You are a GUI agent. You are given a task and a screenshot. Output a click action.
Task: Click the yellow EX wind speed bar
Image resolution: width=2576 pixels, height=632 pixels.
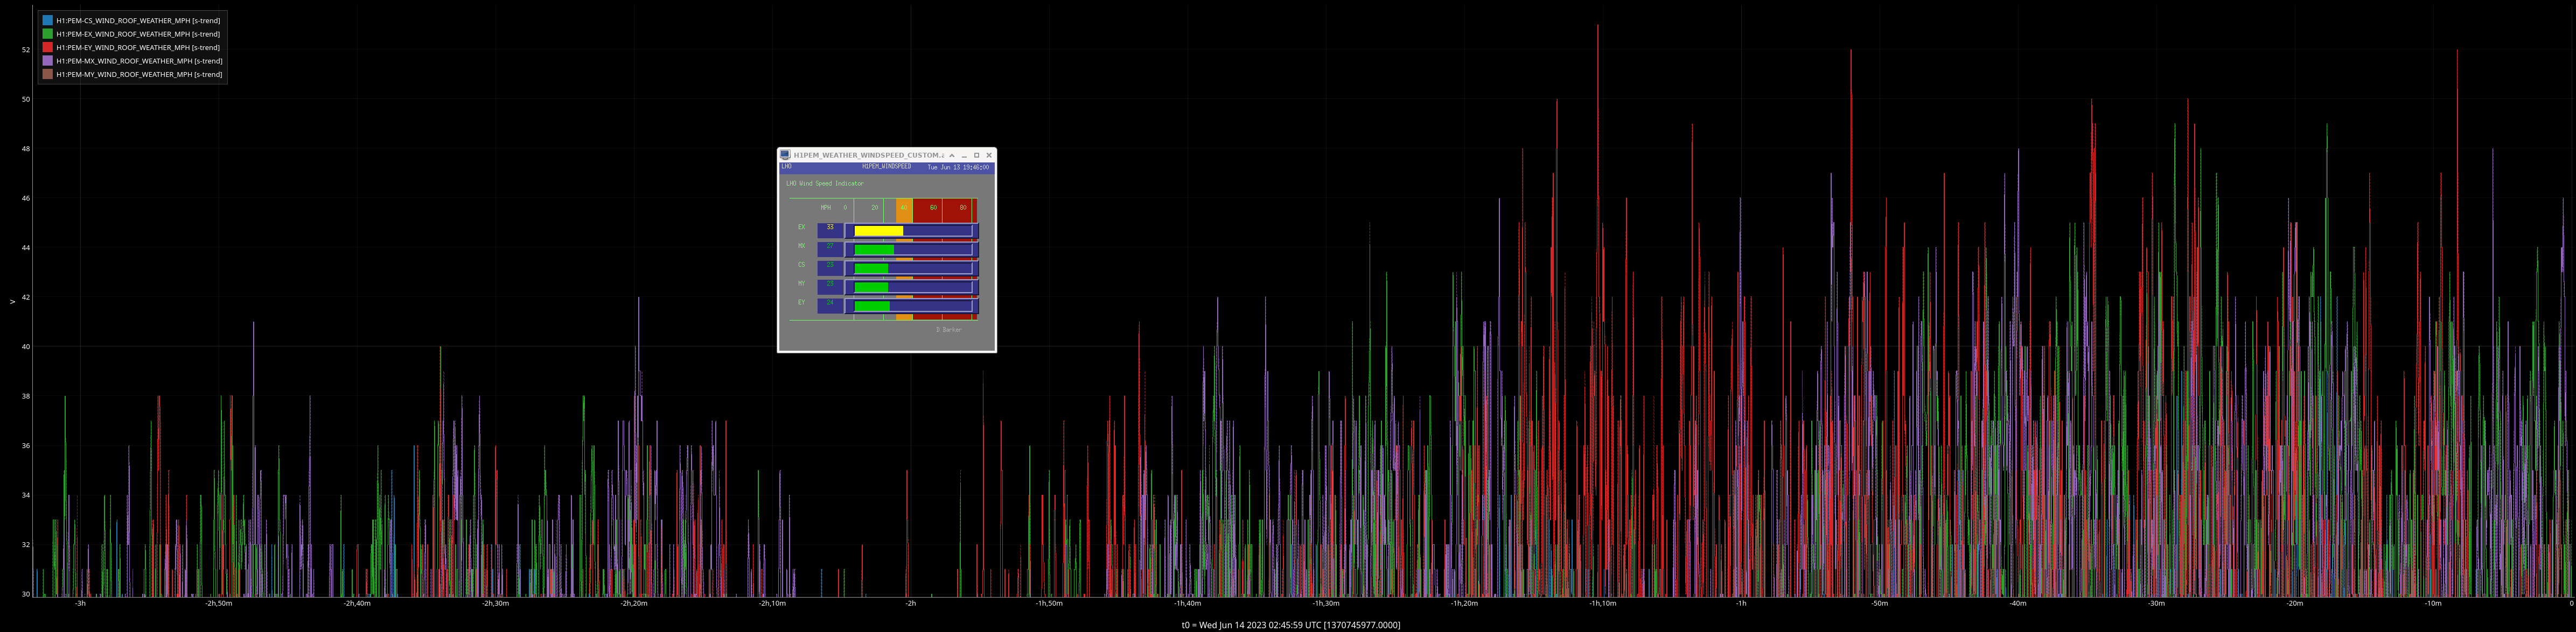(x=878, y=231)
